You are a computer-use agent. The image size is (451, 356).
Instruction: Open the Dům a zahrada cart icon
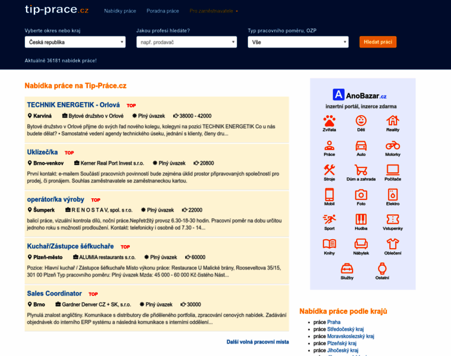361,170
